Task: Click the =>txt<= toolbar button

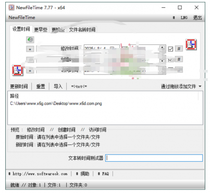Action: click(x=79, y=87)
